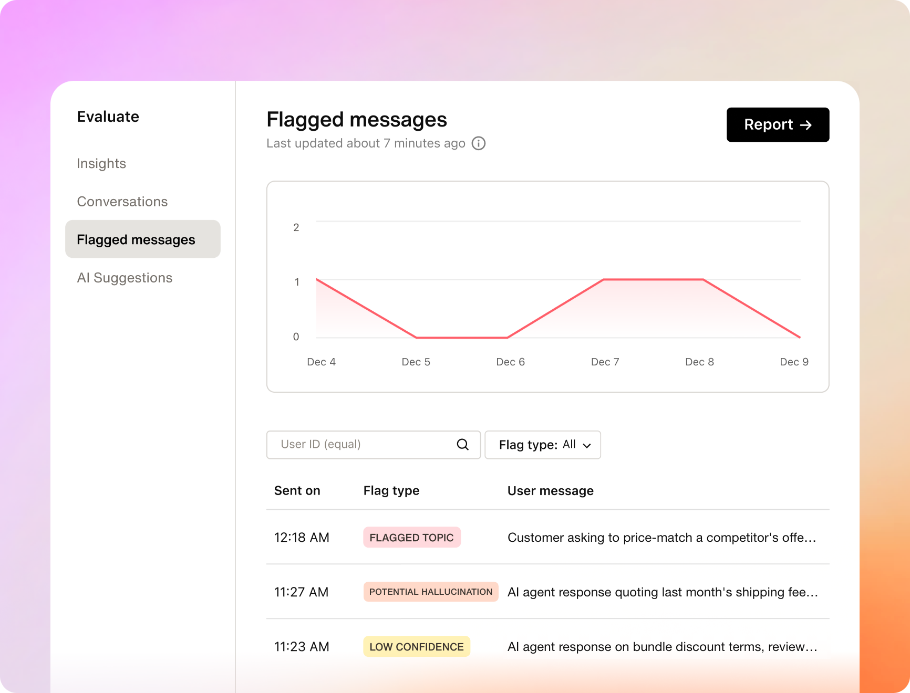Focus the User ID search field

374,445
